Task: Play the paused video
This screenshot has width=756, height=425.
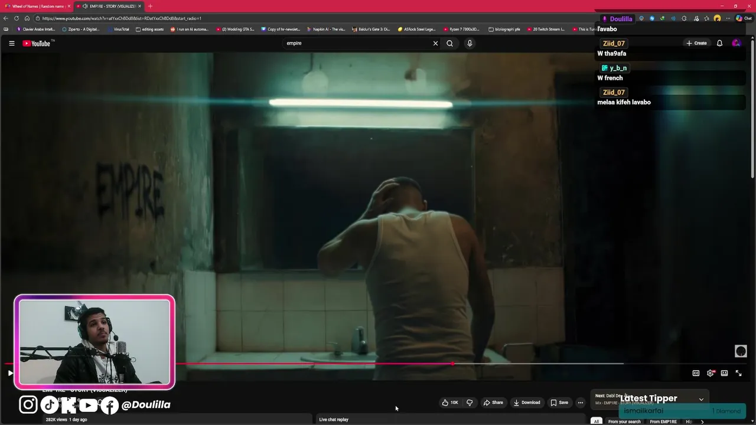Action: pos(10,373)
